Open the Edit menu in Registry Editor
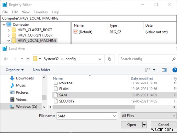The height and width of the screenshot is (133, 177). (15, 12)
